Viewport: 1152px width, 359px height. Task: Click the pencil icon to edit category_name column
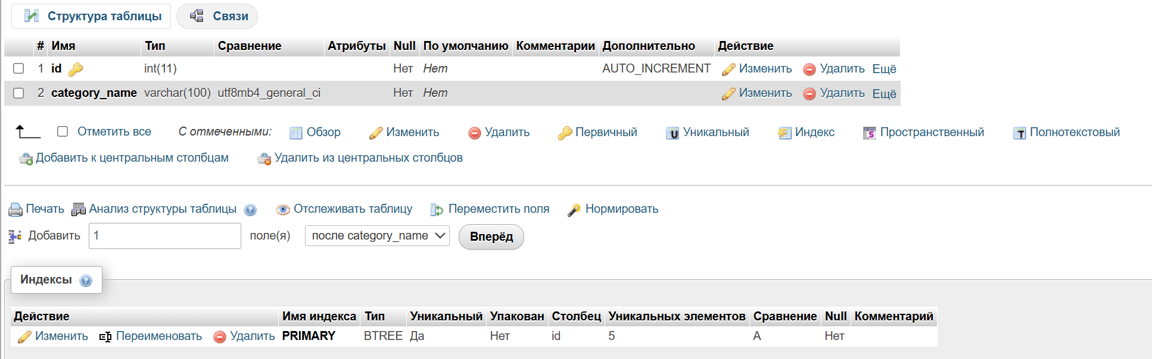point(728,94)
